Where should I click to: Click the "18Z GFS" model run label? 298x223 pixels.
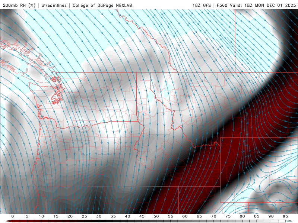[x=202, y=5]
